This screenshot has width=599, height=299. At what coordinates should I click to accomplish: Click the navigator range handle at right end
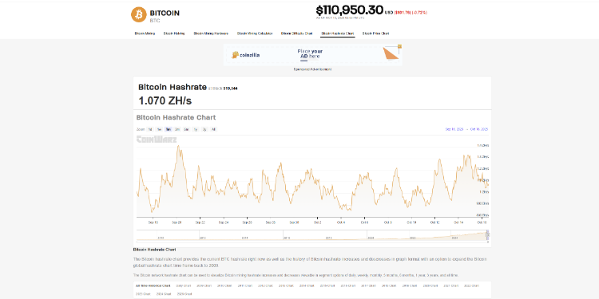pyautogui.click(x=487, y=236)
